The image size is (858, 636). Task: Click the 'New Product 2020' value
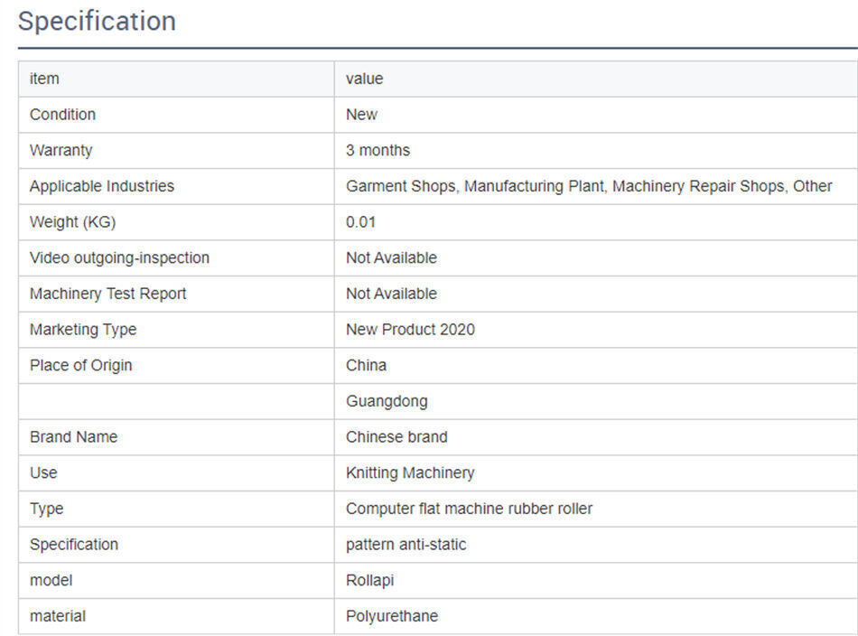pyautogui.click(x=410, y=330)
